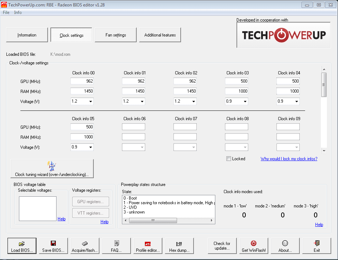Expand Voltage dropdown for Clock info 09

pos(297,147)
